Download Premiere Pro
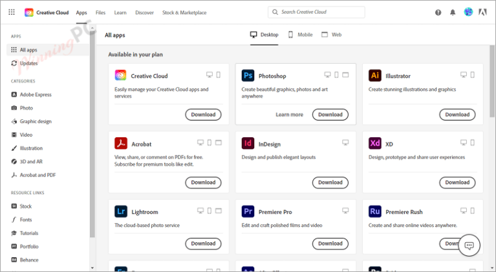The image size is (496, 272). point(330,244)
